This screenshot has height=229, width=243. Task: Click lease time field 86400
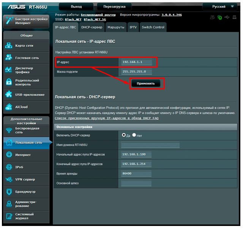(x=136, y=173)
